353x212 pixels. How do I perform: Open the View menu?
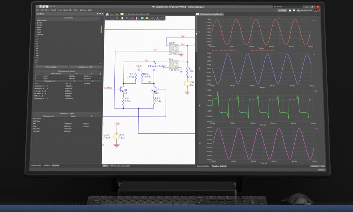pyautogui.click(x=47, y=10)
